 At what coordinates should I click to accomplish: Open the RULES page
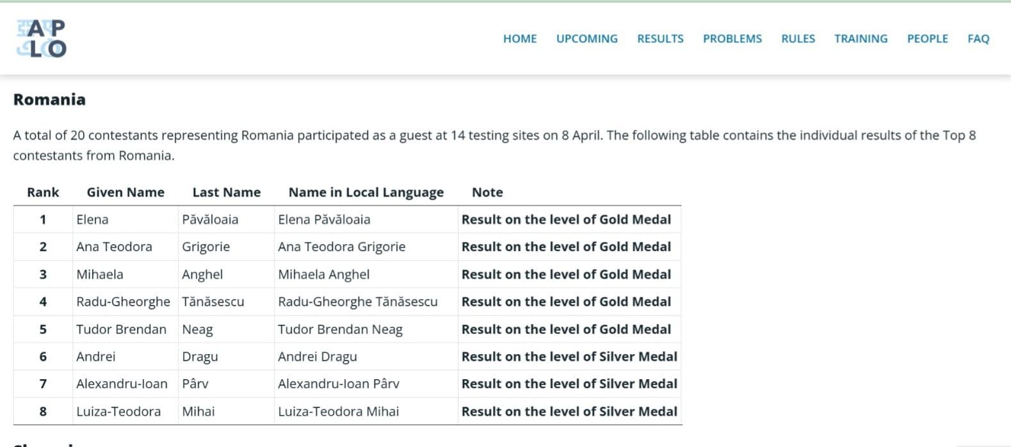[x=798, y=38]
